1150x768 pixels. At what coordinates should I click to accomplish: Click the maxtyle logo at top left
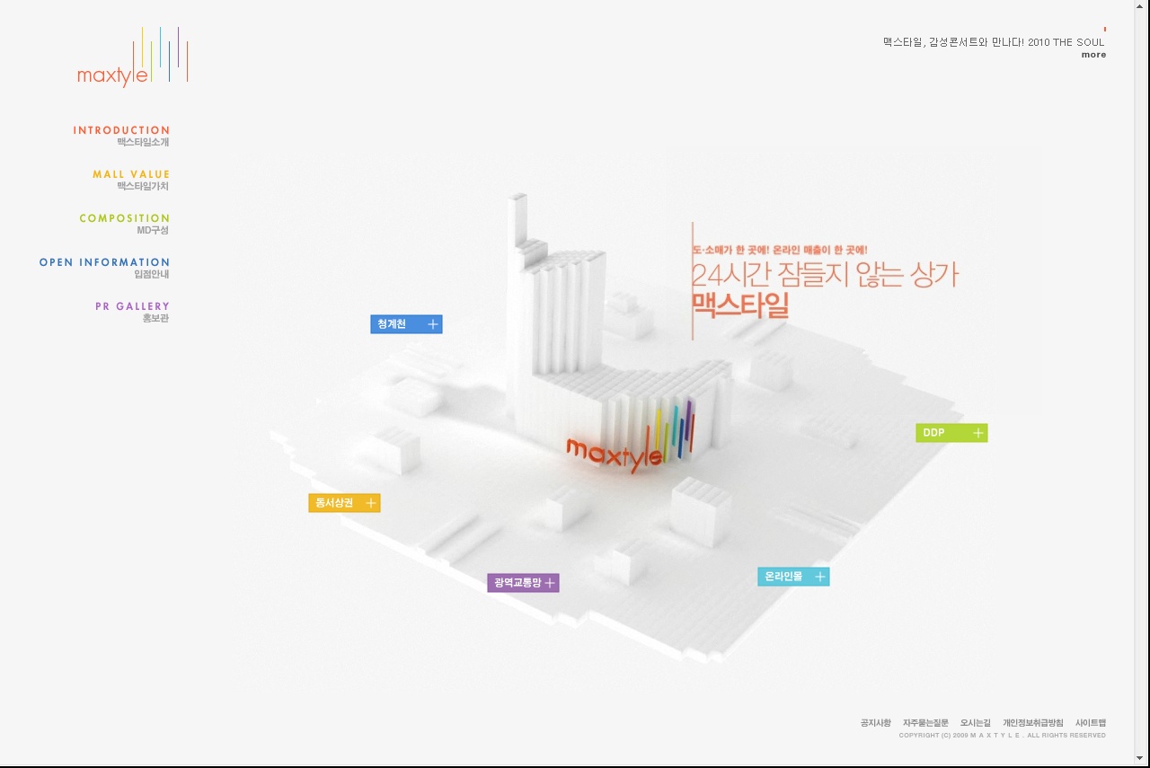click(133, 57)
